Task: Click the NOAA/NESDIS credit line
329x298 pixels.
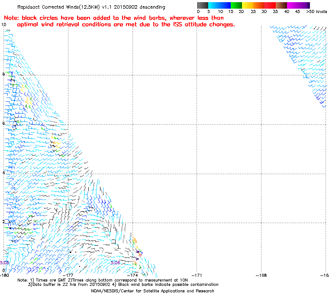Action: 152,291
